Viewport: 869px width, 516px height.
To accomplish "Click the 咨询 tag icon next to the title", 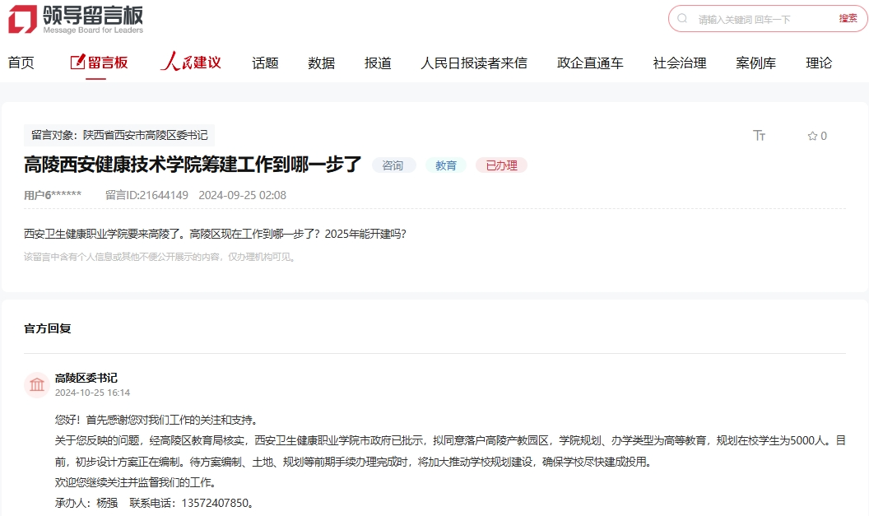I will [394, 165].
